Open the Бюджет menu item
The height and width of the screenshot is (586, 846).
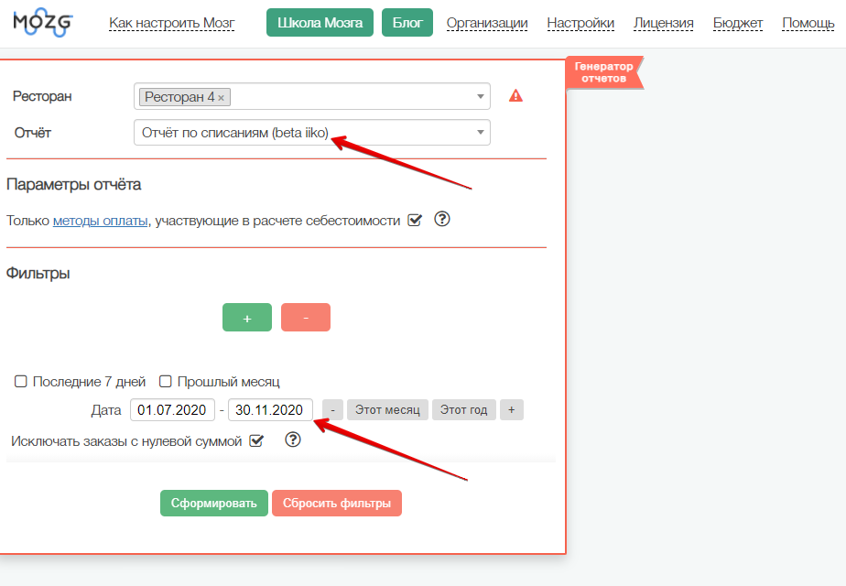738,23
